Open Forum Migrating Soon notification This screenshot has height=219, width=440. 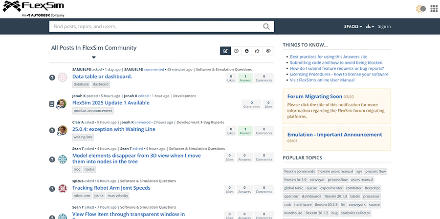pyautogui.click(x=314, y=97)
